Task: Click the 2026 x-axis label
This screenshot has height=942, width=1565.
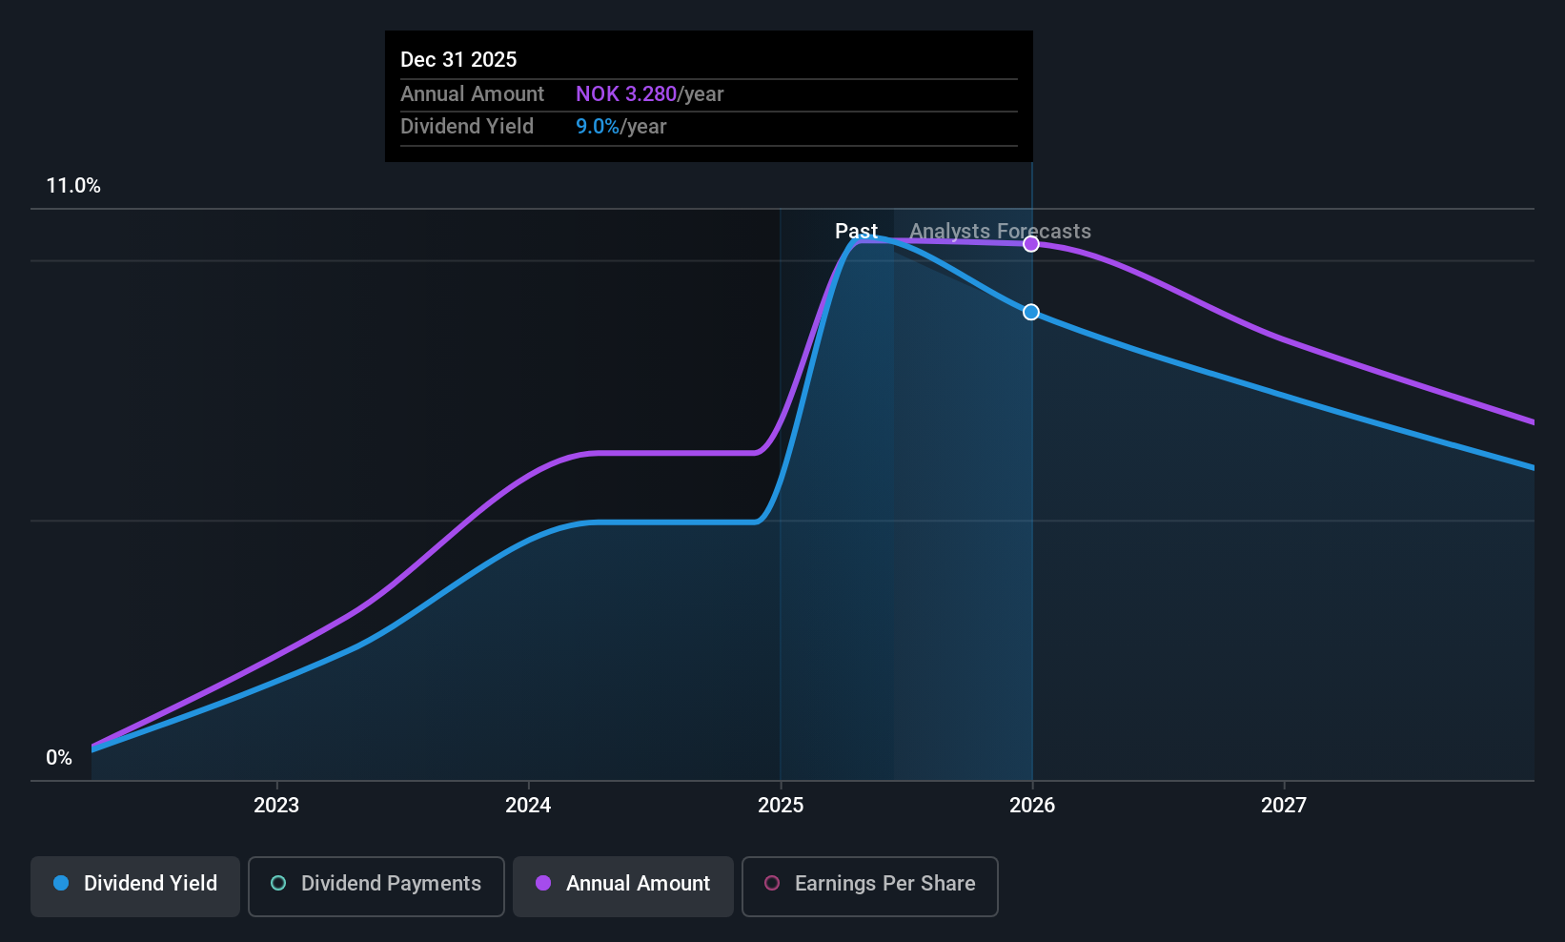Action: click(x=1032, y=806)
